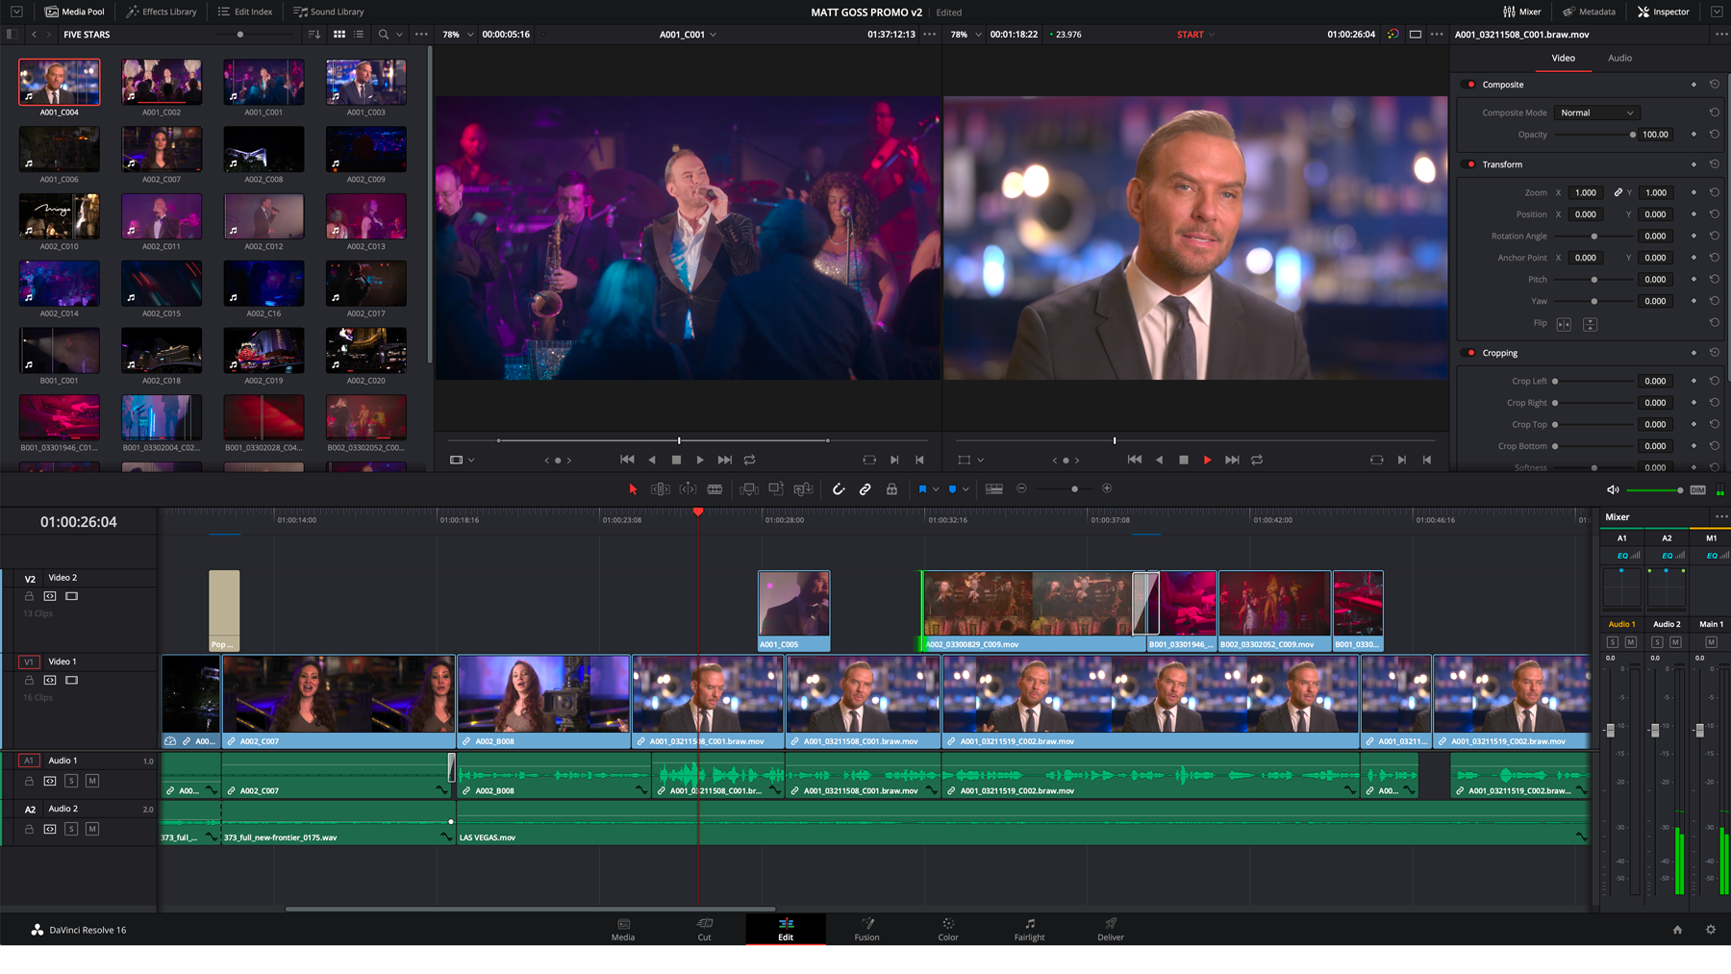Viewport: 1731px width, 974px height.
Task: Click the Position Lock padlock icon
Action: click(x=892, y=489)
